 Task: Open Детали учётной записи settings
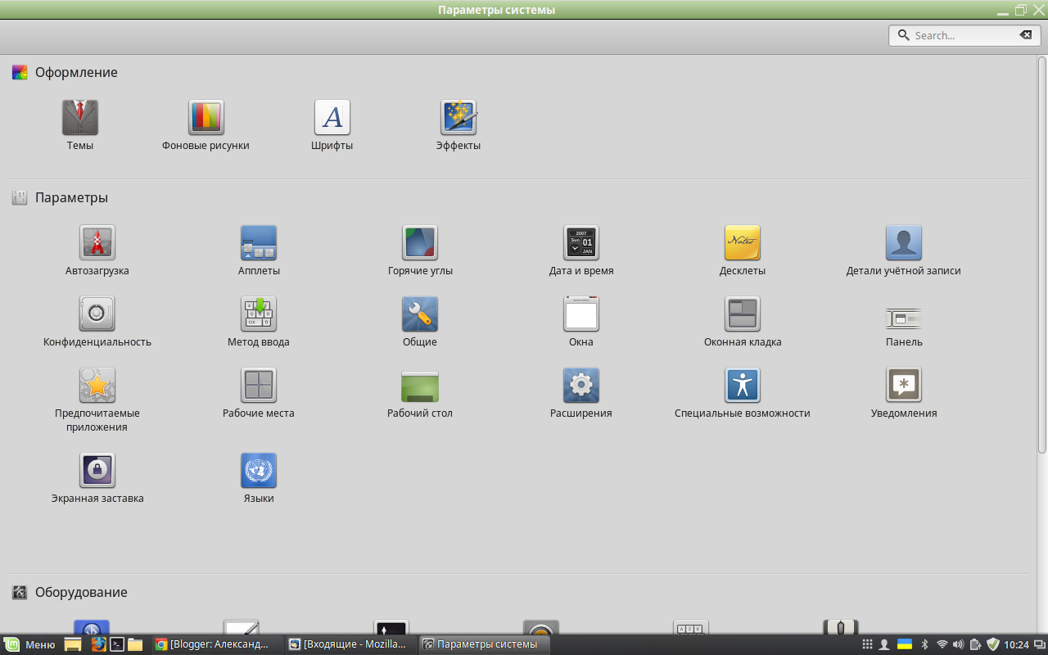pos(904,243)
